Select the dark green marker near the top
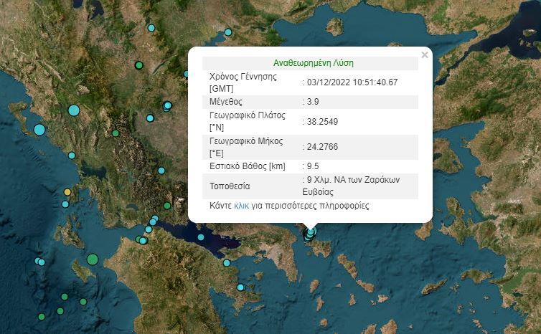This screenshot has width=541, height=334. point(139,65)
